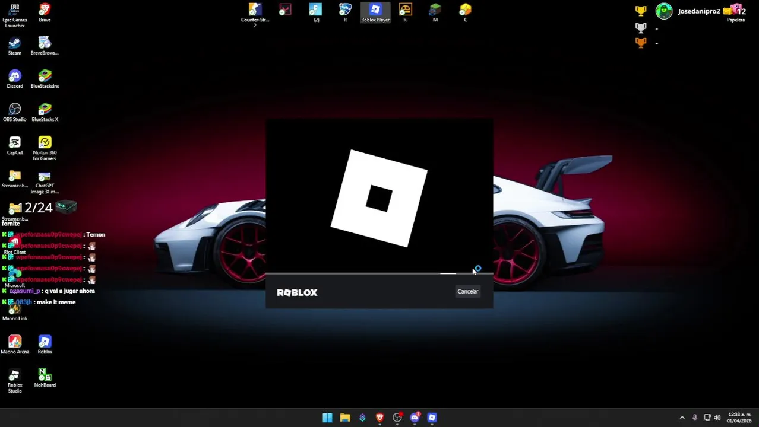This screenshot has width=759, height=427.
Task: Click the ROBLOX logo text in launcher
Action: point(297,292)
